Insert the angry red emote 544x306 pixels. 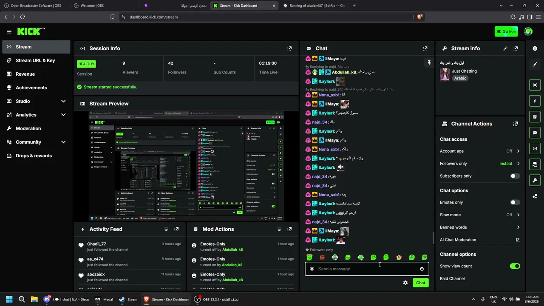[x=322, y=257]
